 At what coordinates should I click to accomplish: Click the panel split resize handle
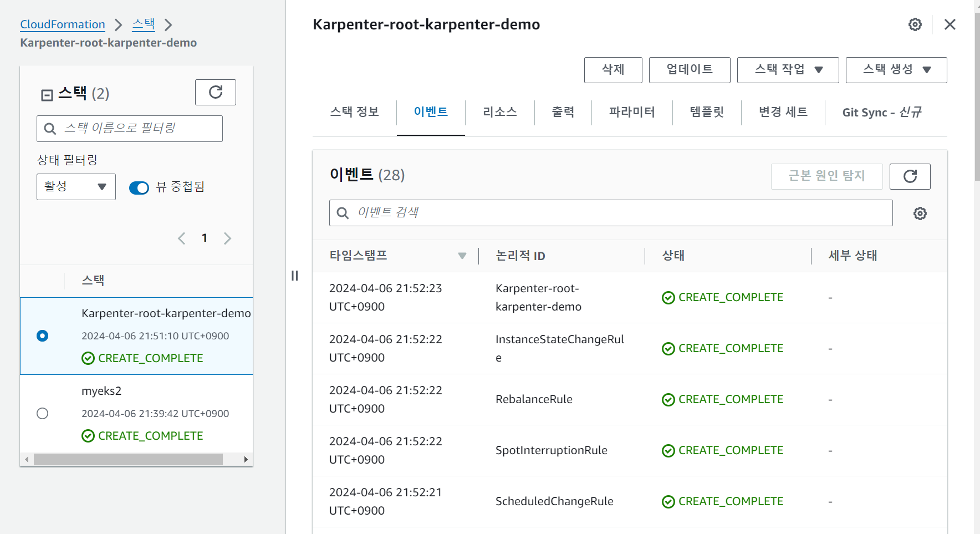click(295, 276)
